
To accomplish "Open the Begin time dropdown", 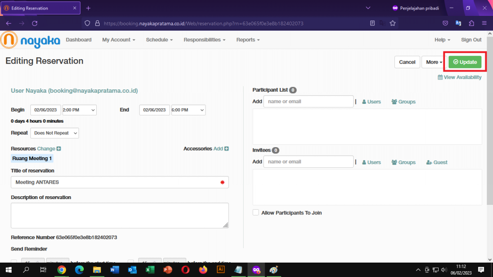I will (x=79, y=110).
